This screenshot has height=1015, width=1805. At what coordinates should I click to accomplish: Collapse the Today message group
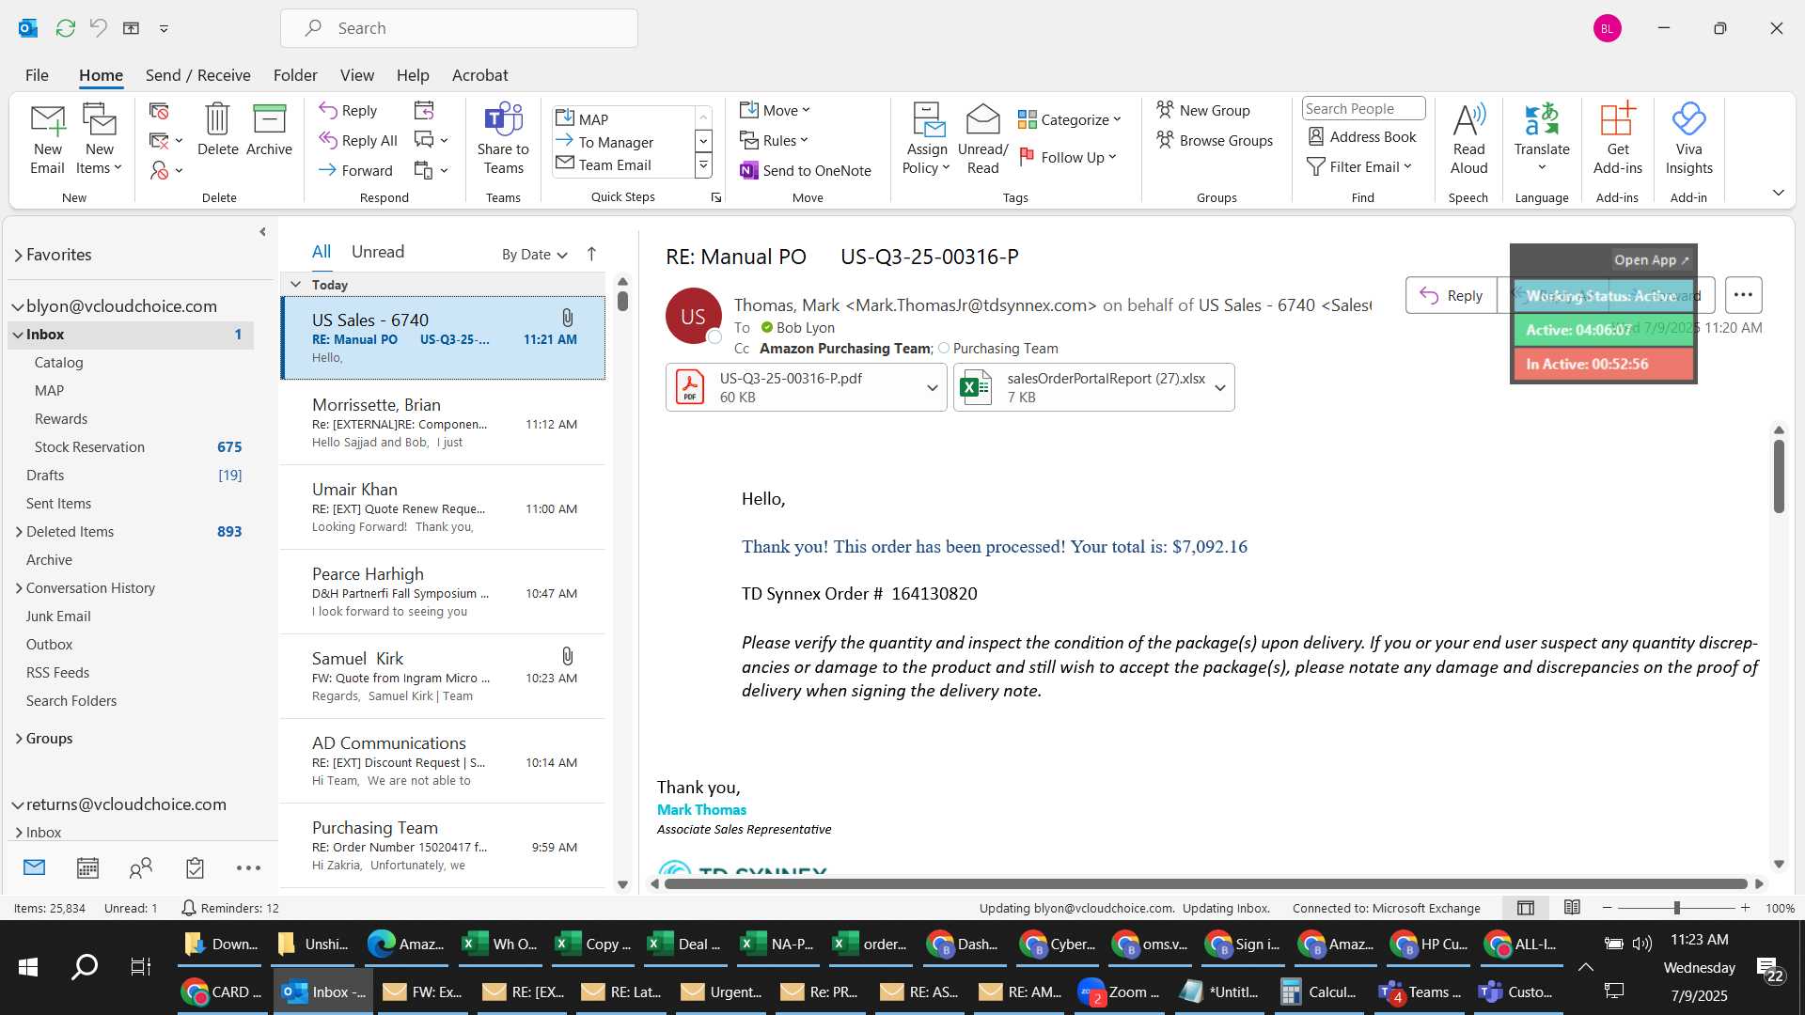click(x=295, y=284)
